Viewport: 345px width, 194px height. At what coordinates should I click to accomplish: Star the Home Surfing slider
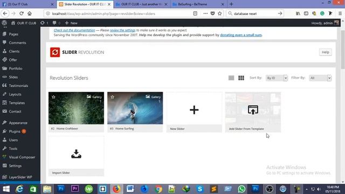point(113,97)
